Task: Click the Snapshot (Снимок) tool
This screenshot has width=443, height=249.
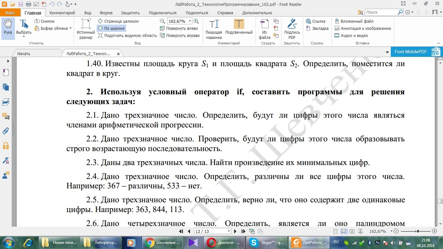Action: [x=45, y=21]
